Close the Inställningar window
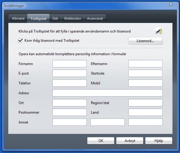 (171, 4)
